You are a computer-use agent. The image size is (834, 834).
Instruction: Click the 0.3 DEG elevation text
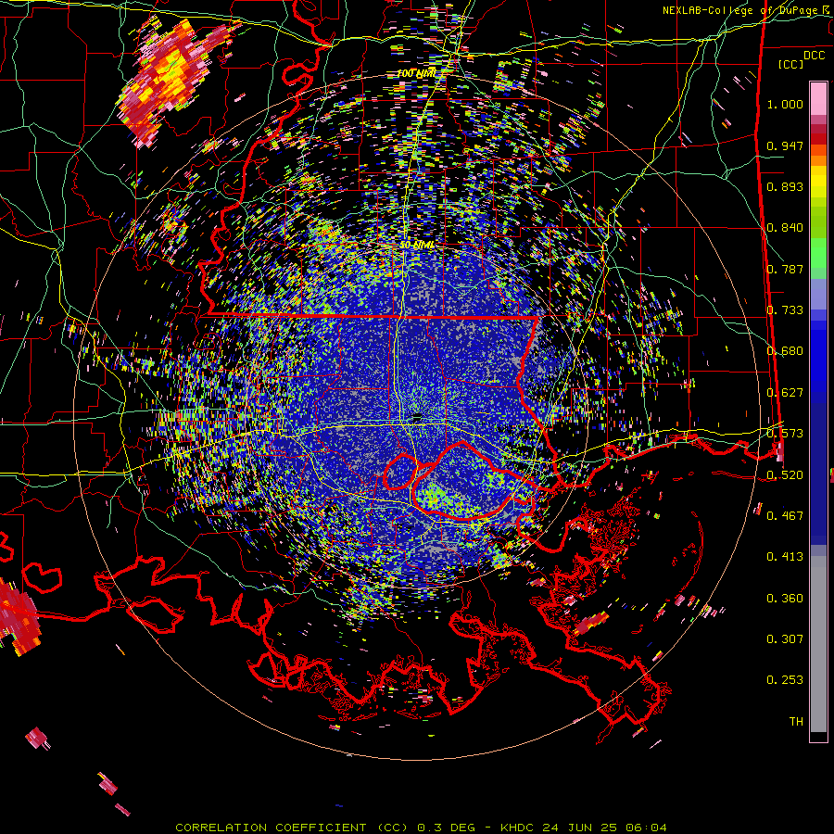447,828
